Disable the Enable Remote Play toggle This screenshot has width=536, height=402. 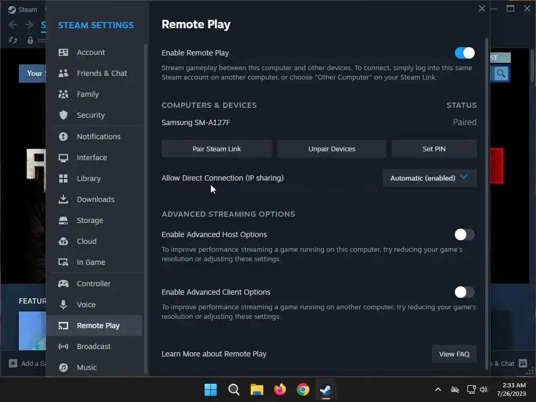coord(465,53)
